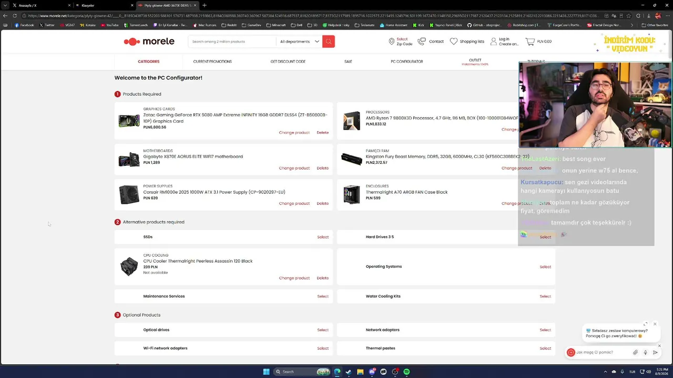Screen dimensions: 673x378
Task: Click the zip code location pin icon
Action: pos(392,41)
